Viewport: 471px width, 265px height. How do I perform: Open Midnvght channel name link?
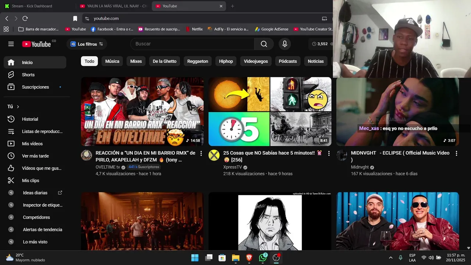click(360, 167)
